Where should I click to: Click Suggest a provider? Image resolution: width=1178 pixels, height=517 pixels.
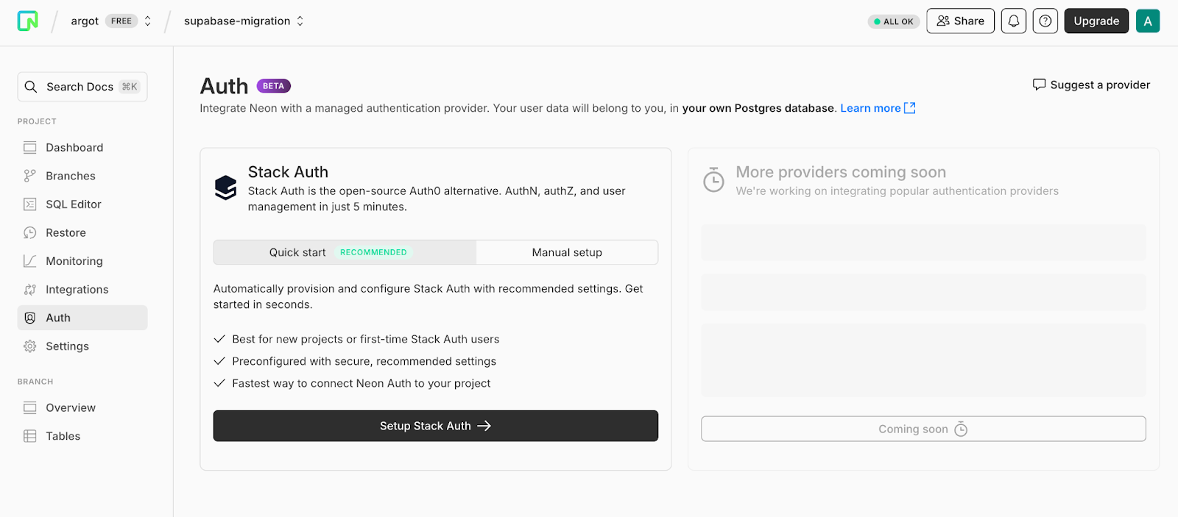tap(1091, 85)
